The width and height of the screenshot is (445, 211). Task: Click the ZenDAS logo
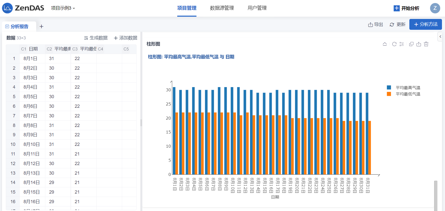(23, 8)
